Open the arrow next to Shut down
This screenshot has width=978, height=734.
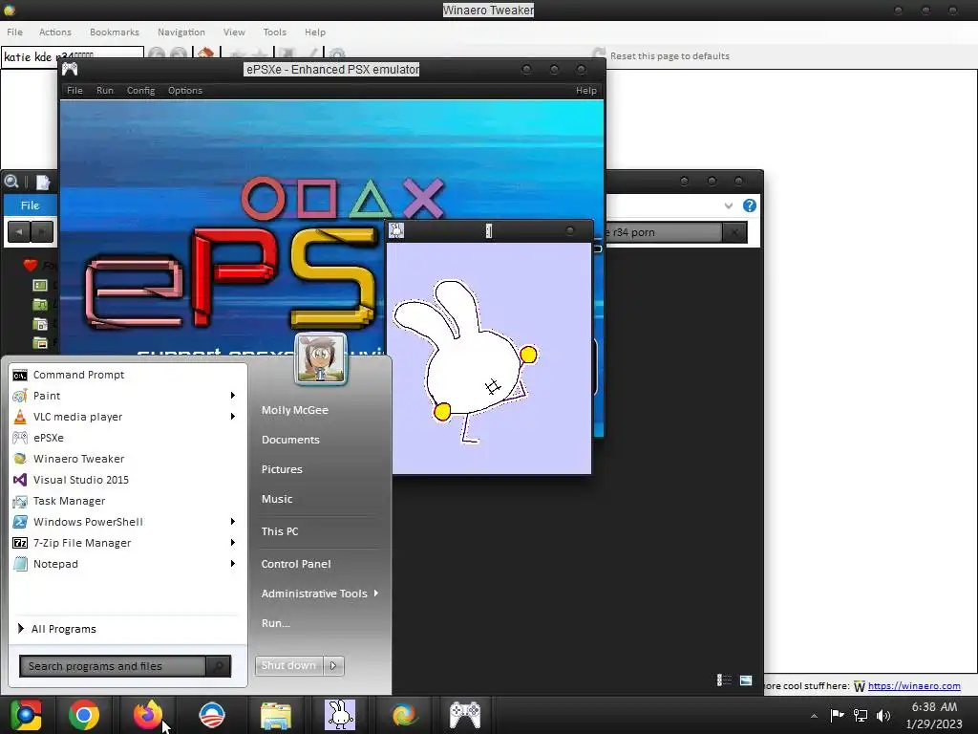(x=333, y=665)
